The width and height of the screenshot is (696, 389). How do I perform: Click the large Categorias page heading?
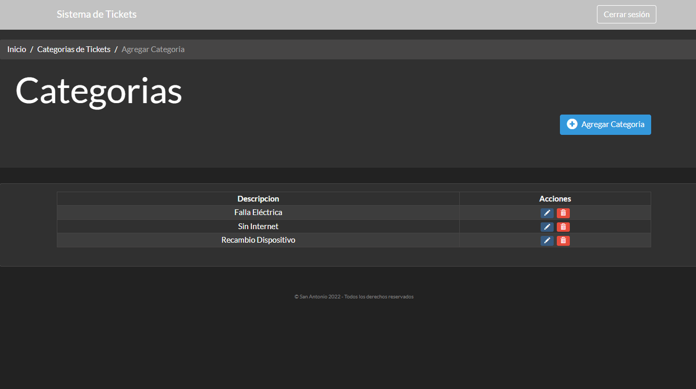[x=99, y=91]
